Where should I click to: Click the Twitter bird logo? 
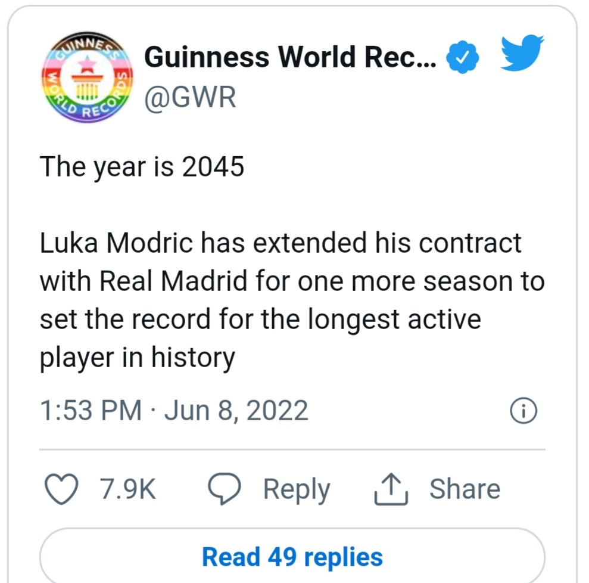521,55
